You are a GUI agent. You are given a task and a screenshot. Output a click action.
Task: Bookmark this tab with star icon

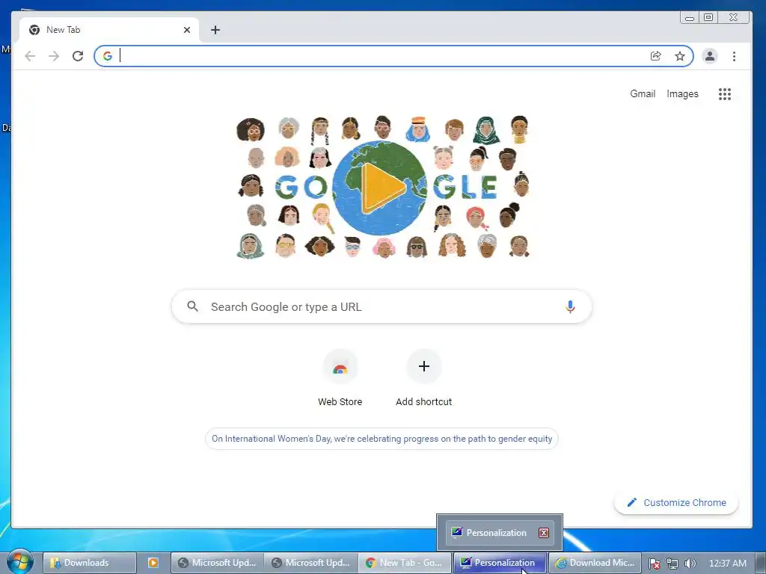tap(679, 56)
